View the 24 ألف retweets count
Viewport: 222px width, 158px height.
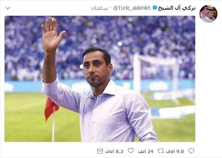(146, 151)
